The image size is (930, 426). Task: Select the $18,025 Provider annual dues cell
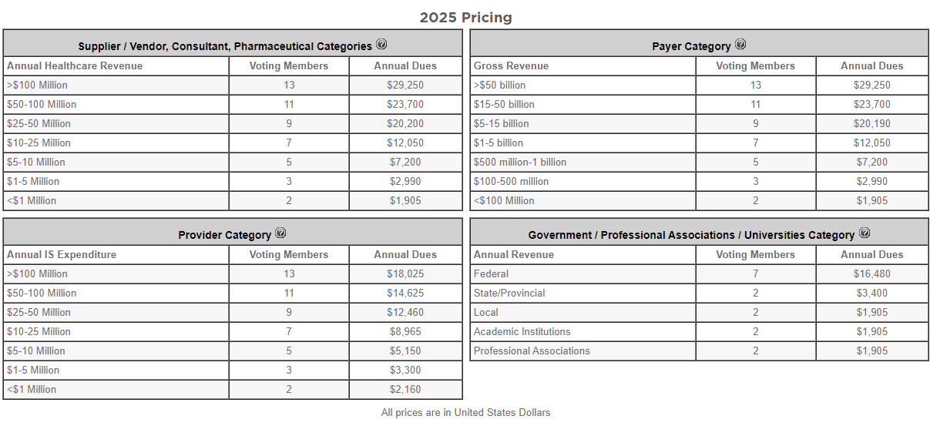(405, 274)
